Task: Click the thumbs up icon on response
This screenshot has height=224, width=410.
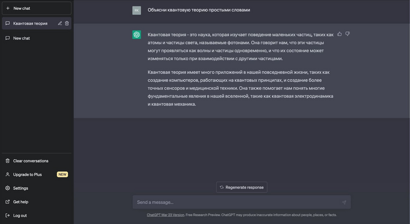Action: tap(339, 34)
